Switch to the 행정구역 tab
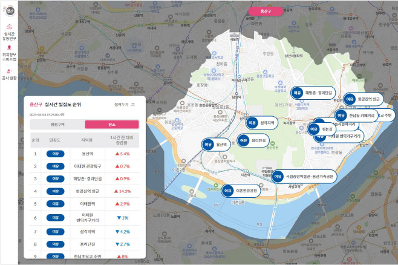The image size is (398, 265). pos(57,125)
